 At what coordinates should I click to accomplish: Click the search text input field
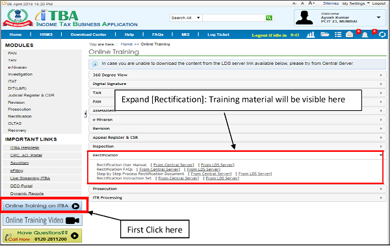pos(234,18)
